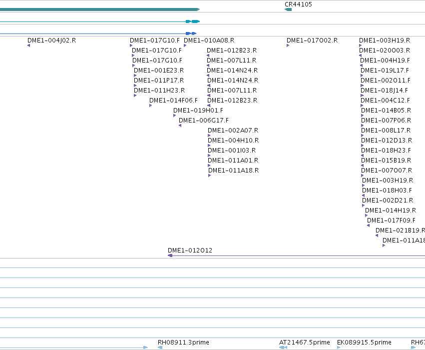Select feature label DME1-018H23.F
The width and height of the screenshot is (425, 350).
[x=386, y=150]
